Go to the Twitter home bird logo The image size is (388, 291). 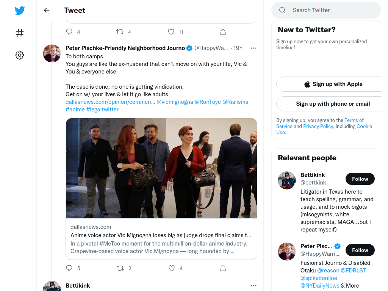[x=20, y=10]
